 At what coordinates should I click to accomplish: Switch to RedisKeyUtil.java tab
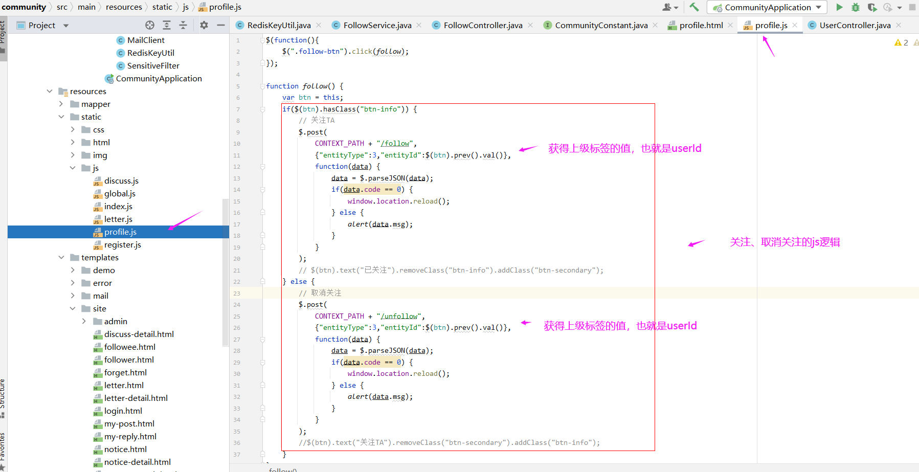(x=279, y=25)
